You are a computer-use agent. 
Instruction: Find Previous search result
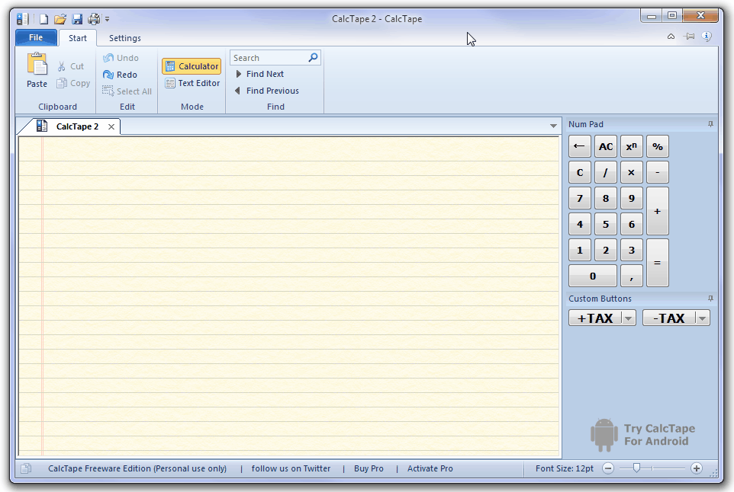point(267,91)
